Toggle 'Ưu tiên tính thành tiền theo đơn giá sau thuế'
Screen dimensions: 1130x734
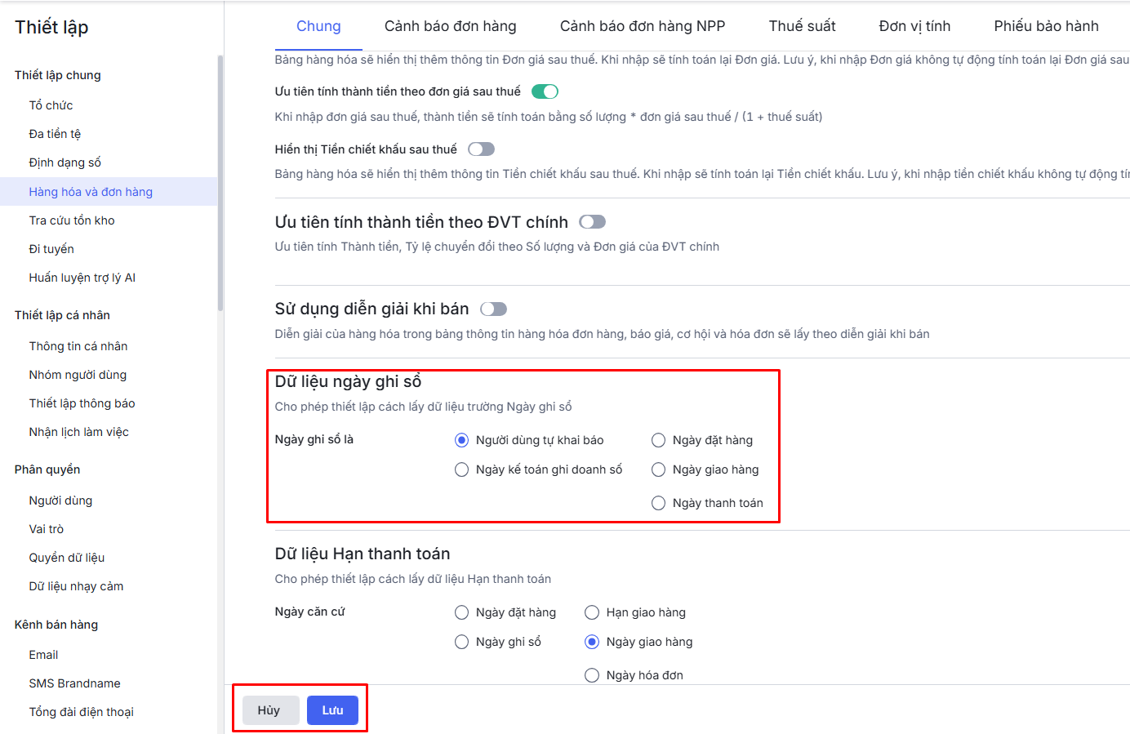tap(545, 91)
